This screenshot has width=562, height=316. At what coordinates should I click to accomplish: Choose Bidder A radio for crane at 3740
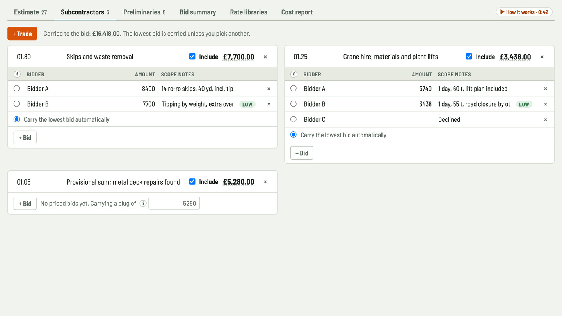pyautogui.click(x=293, y=89)
